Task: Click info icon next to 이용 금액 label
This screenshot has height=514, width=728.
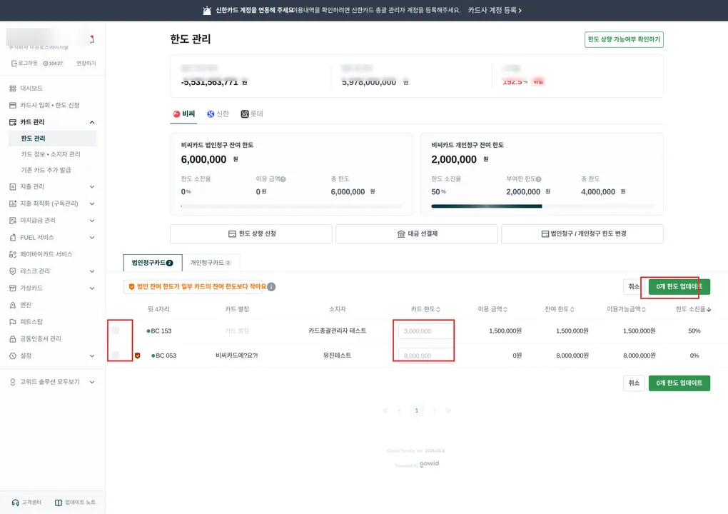Action: [283, 179]
